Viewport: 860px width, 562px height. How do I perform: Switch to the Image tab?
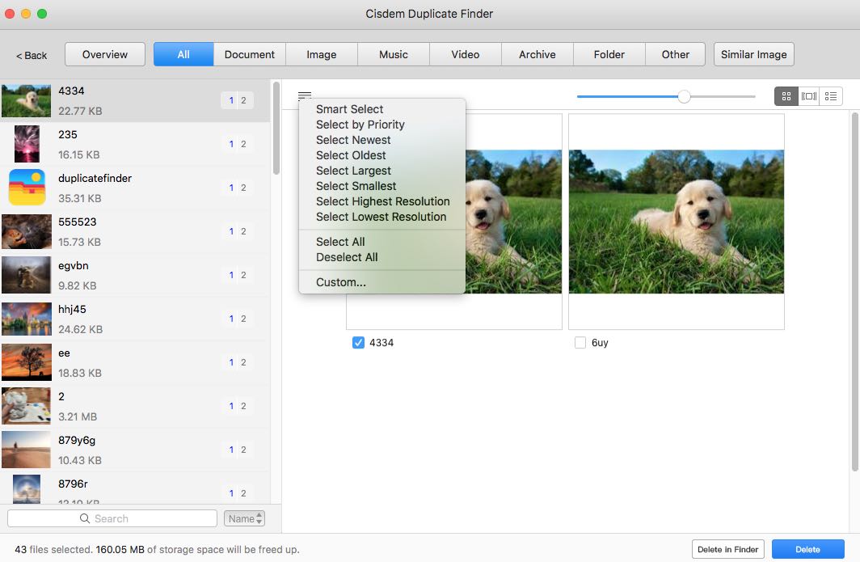coord(322,54)
